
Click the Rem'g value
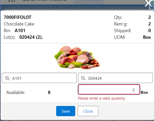[149, 24]
